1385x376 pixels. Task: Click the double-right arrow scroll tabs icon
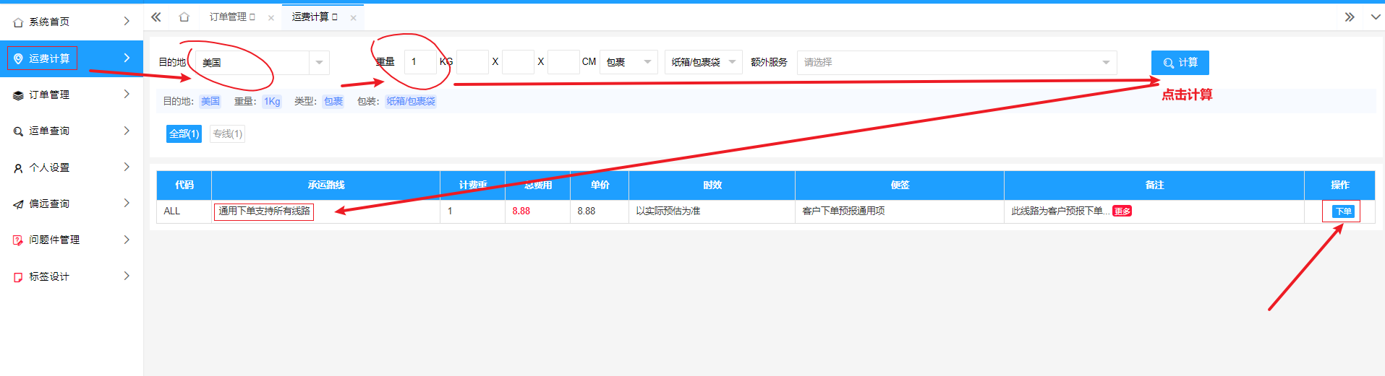click(x=1350, y=17)
